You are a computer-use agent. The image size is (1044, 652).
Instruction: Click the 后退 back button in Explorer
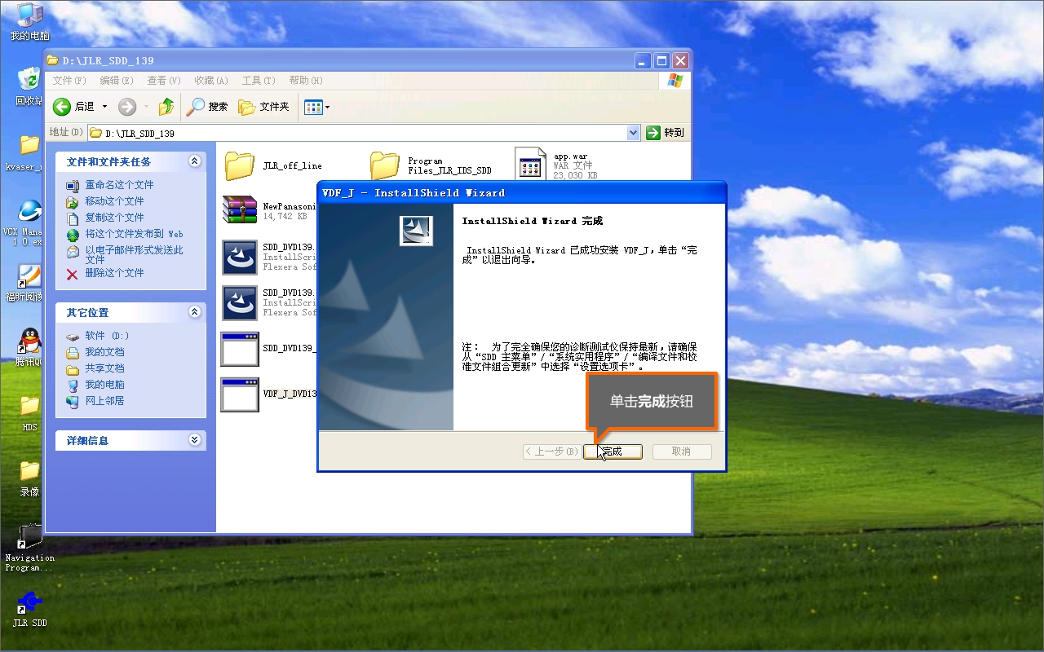click(74, 107)
